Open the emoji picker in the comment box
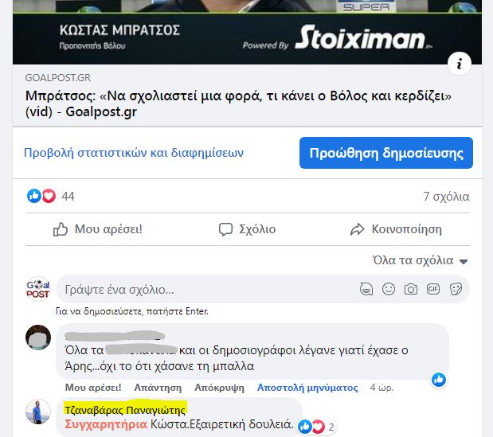Image resolution: width=493 pixels, height=437 pixels. (389, 289)
